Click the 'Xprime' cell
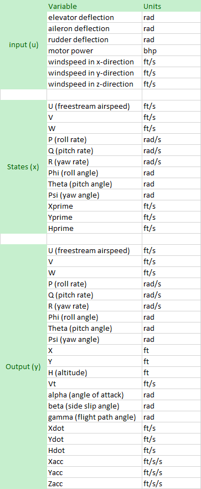This screenshot has width=201, height=489. click(x=94, y=206)
